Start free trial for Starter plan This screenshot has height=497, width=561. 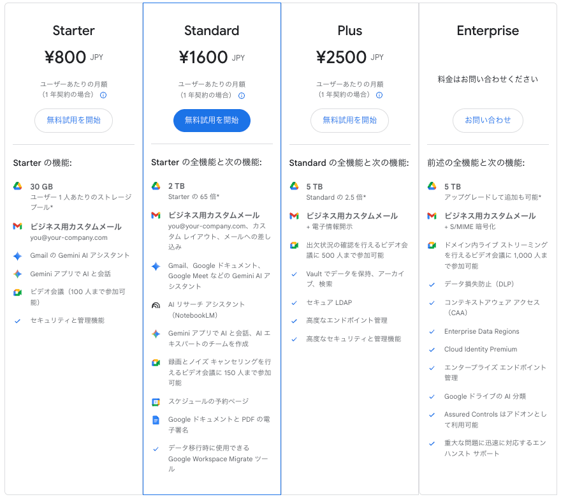click(x=73, y=120)
